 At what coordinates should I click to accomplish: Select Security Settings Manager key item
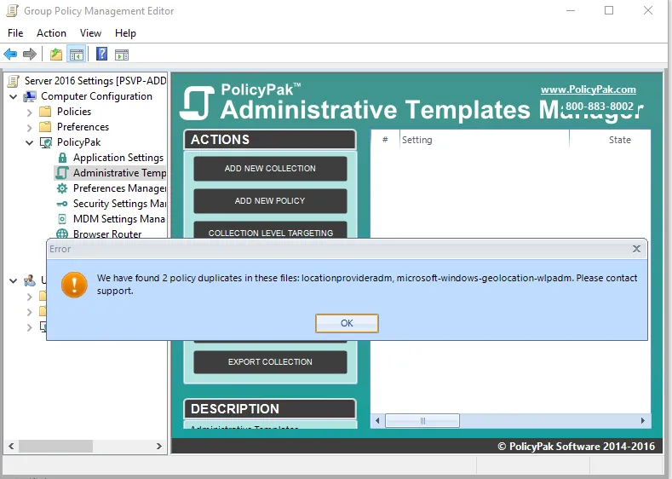(119, 204)
